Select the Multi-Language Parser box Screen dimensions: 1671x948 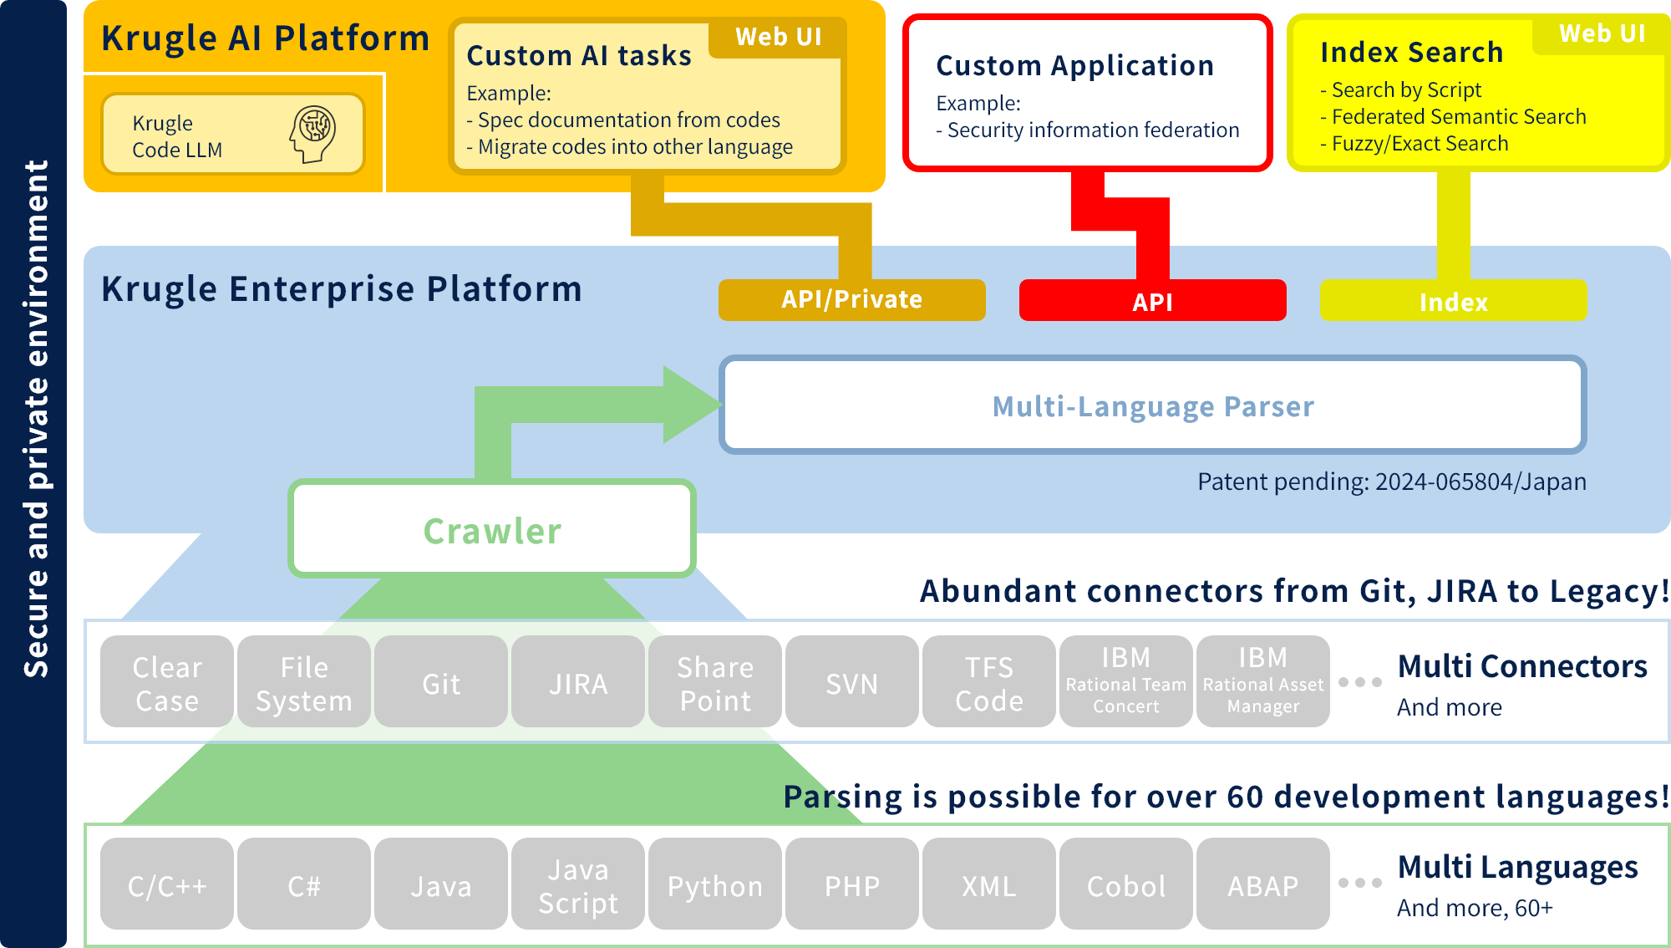coord(1152,405)
